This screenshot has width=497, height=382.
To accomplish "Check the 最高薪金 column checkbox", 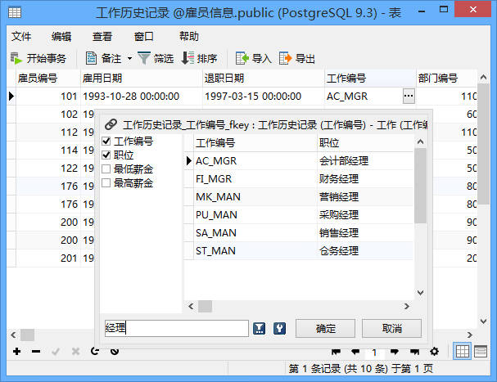I will point(106,182).
